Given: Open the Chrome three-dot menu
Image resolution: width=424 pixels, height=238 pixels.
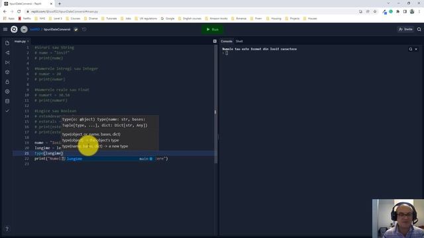Looking at the screenshot, I should tap(419, 12).
